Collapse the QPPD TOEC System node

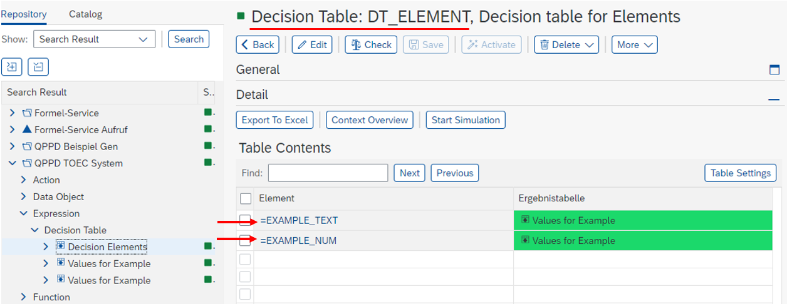tap(13, 163)
